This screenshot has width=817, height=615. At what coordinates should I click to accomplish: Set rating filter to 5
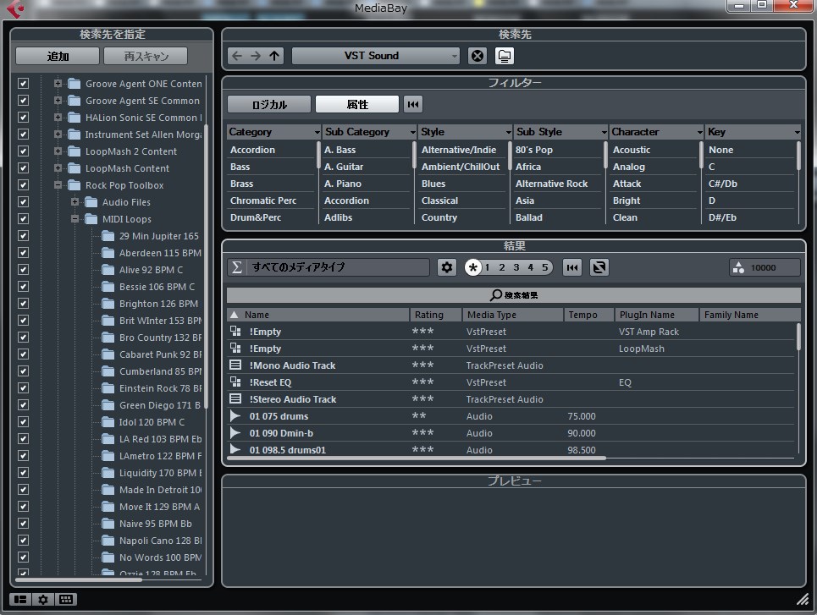coord(545,267)
